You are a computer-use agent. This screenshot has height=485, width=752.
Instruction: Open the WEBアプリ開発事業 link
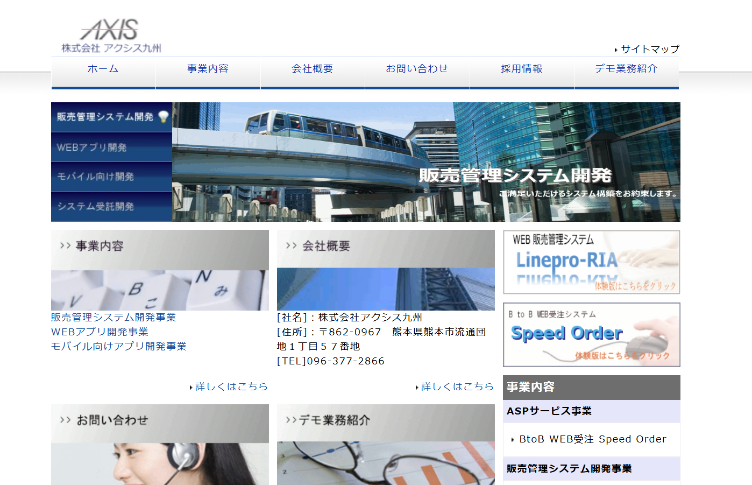(x=100, y=332)
